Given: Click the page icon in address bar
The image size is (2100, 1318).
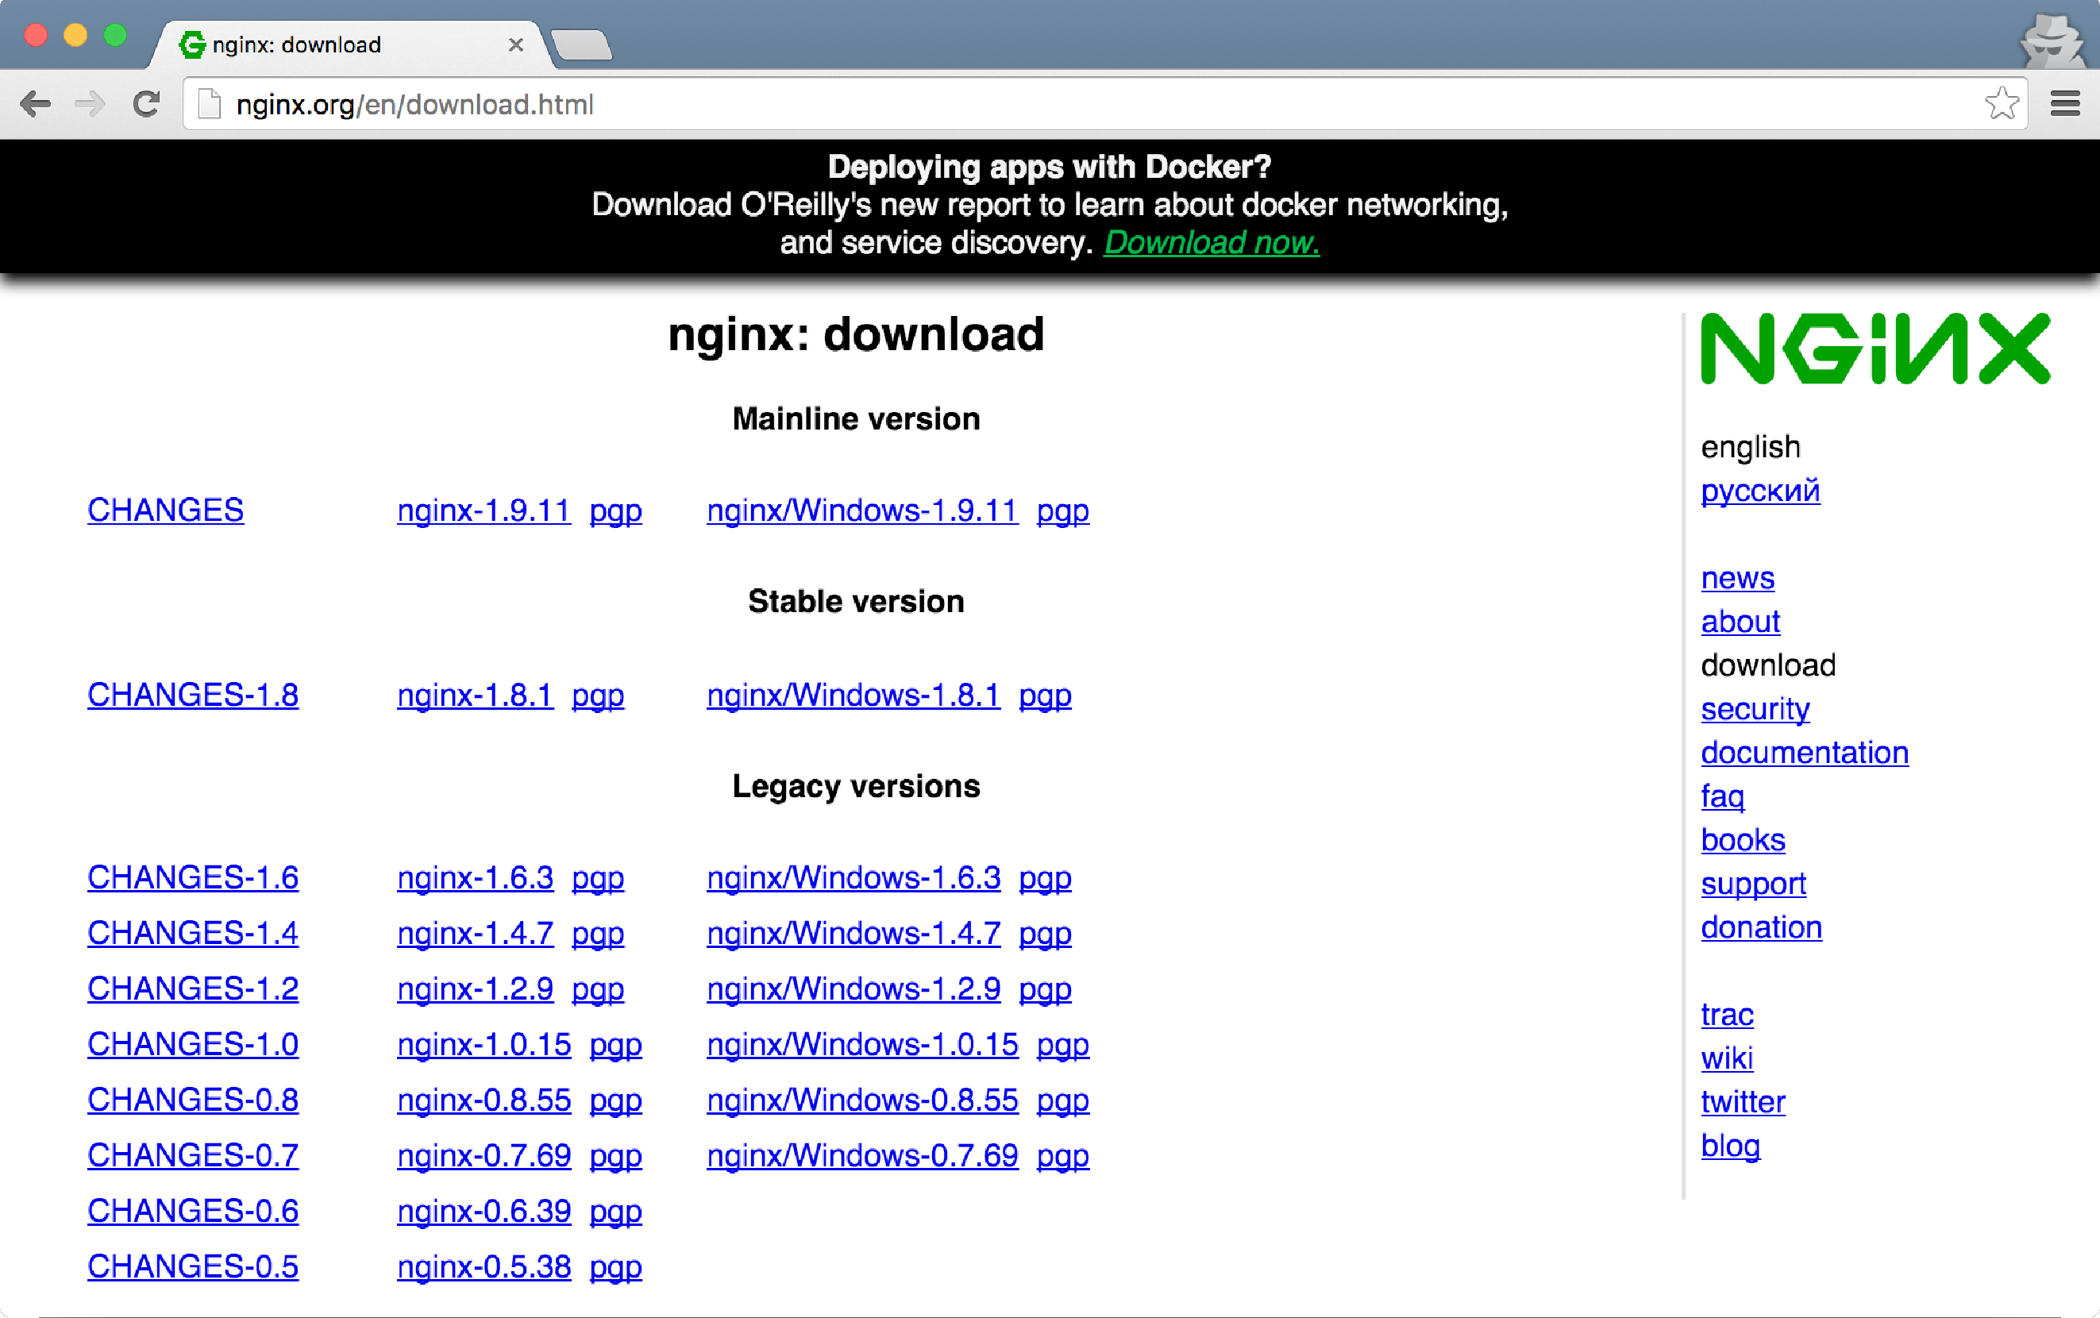Looking at the screenshot, I should [x=210, y=104].
